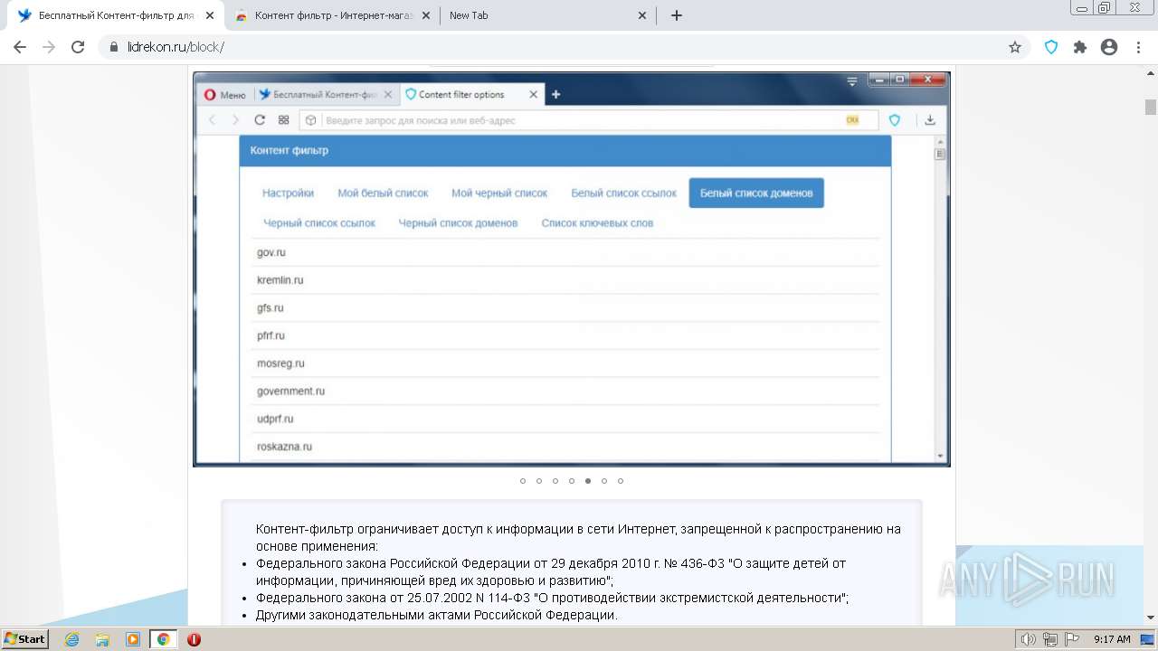1158x651 pixels.
Task: Open the Windows Start menu
Action: point(25,639)
